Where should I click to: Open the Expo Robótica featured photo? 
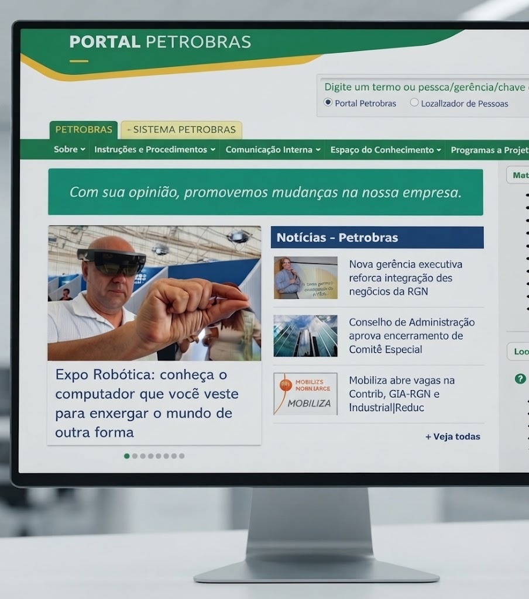[154, 293]
